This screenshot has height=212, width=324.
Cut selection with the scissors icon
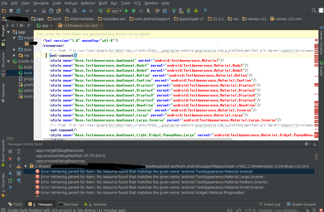coord(44,11)
